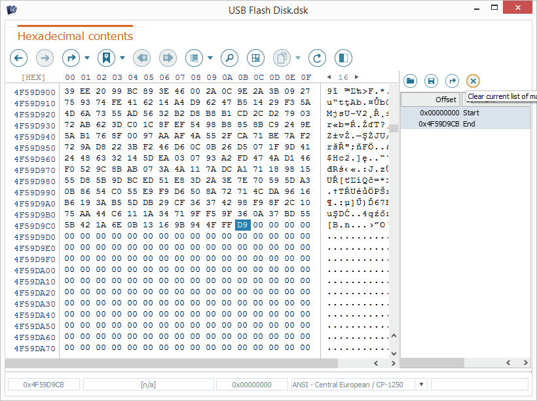Image resolution: width=537 pixels, height=401 pixels.
Task: Select the End mark 0x4F59D9CB row
Action: tap(465, 124)
